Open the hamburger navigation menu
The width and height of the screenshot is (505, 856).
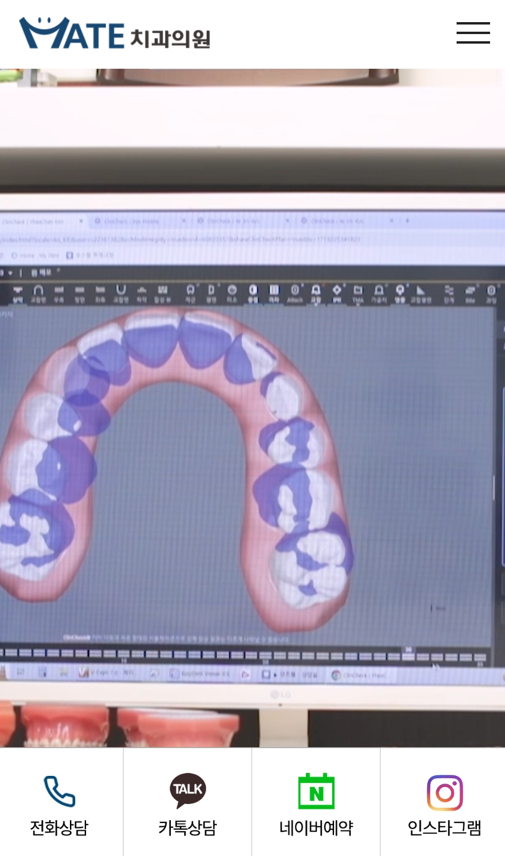(x=473, y=33)
